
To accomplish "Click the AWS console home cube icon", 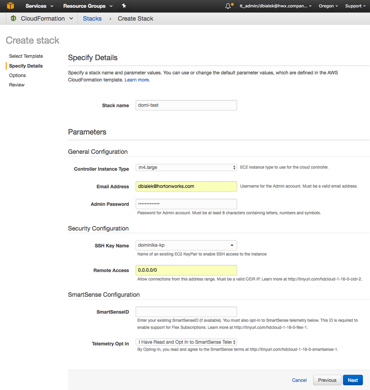I will pos(10,6).
